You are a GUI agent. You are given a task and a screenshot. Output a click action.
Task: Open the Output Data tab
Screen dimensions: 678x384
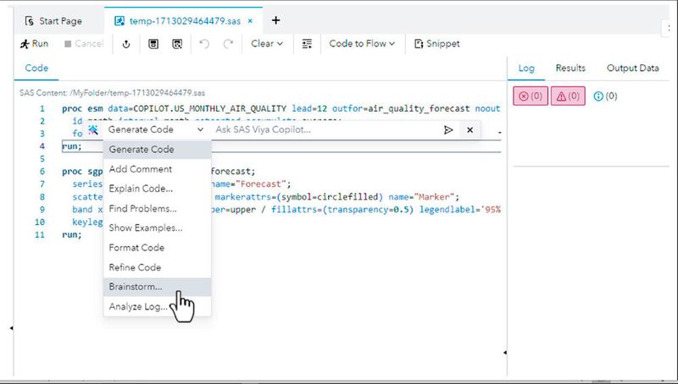click(x=632, y=69)
